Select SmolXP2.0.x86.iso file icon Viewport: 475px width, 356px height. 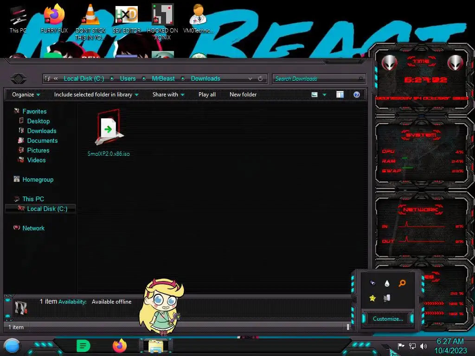click(x=109, y=128)
